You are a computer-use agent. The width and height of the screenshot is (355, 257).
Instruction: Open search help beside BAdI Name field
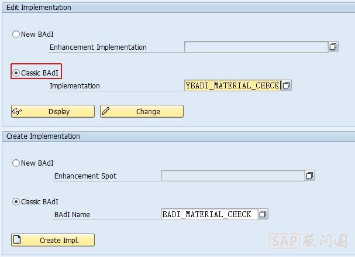263,214
